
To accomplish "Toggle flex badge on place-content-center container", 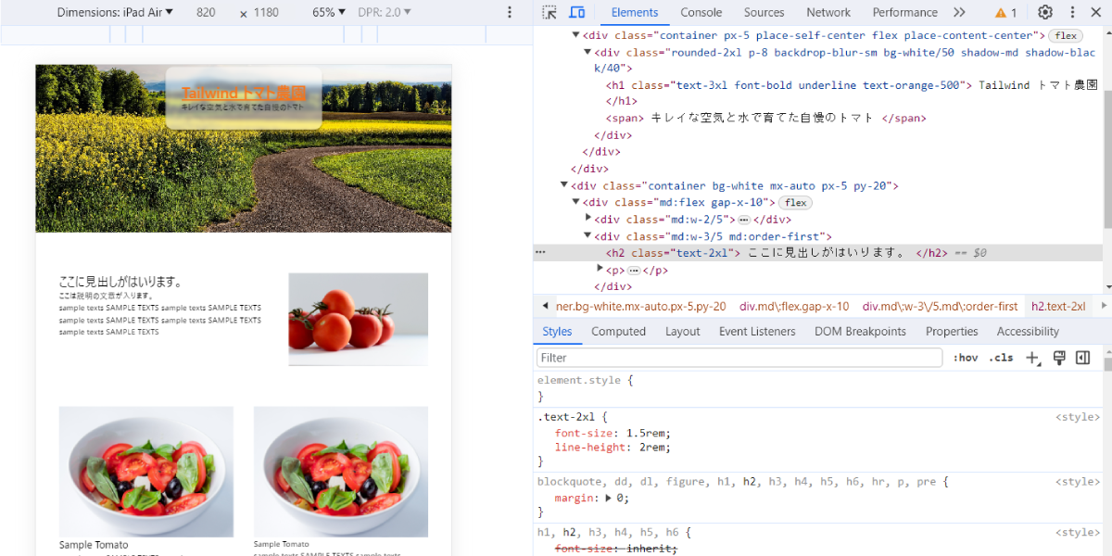I will click(x=1066, y=35).
